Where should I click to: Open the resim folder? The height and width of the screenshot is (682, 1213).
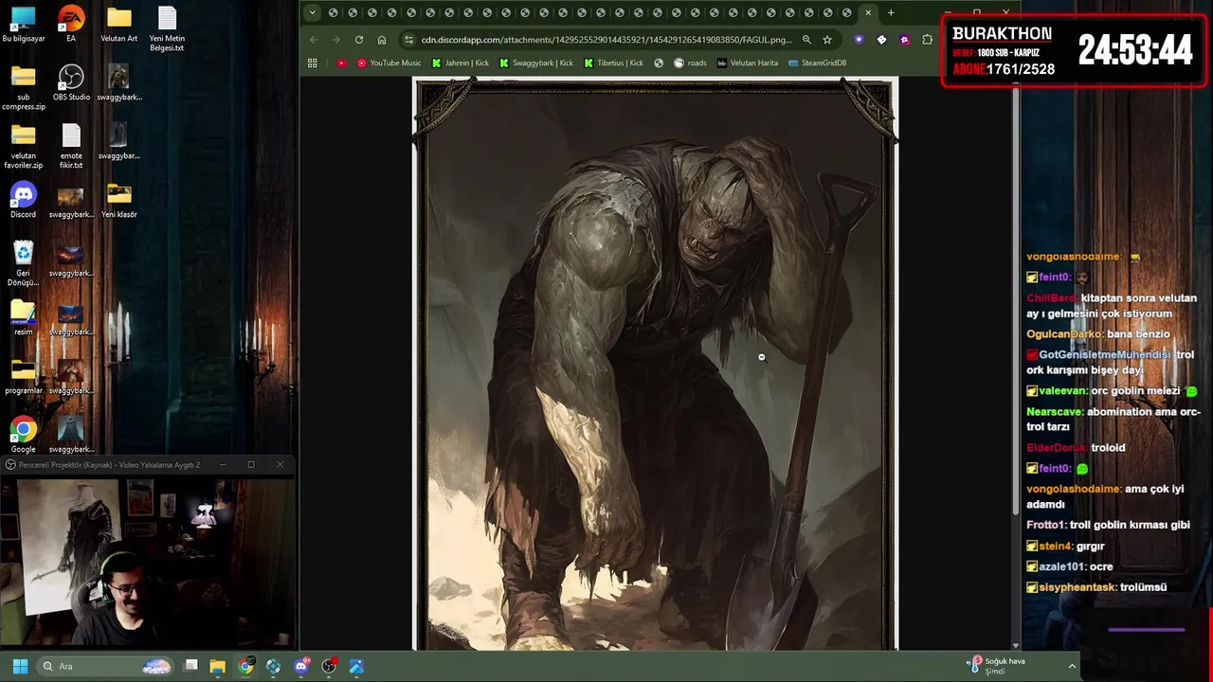(23, 318)
